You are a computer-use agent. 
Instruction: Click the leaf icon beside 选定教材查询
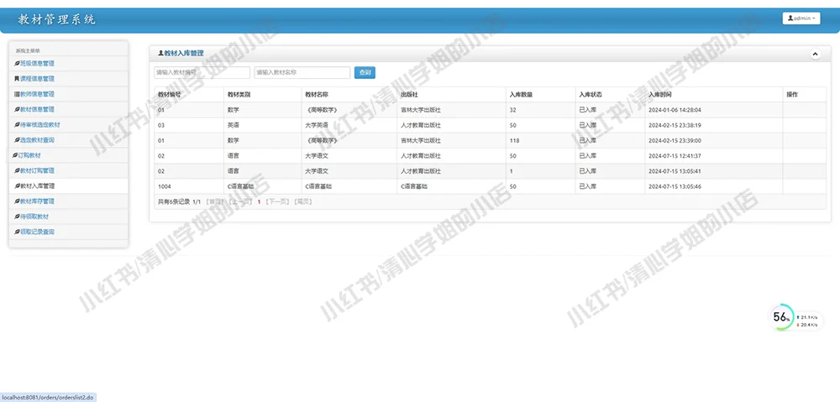pyautogui.click(x=17, y=139)
